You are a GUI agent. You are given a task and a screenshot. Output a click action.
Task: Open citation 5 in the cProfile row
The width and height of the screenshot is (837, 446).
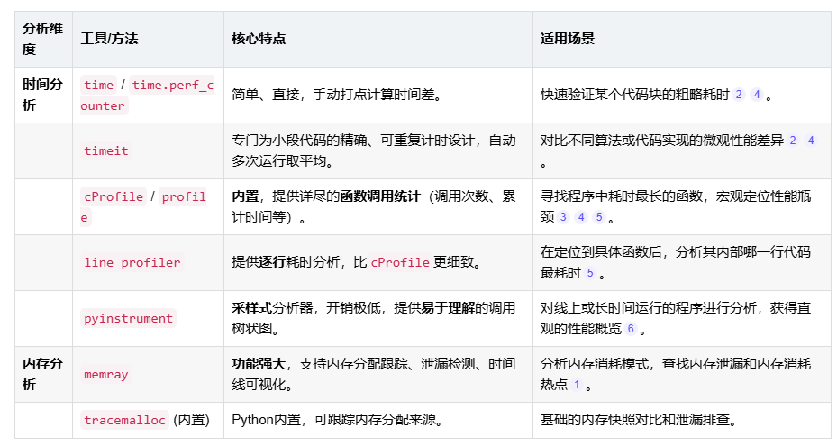[599, 217]
